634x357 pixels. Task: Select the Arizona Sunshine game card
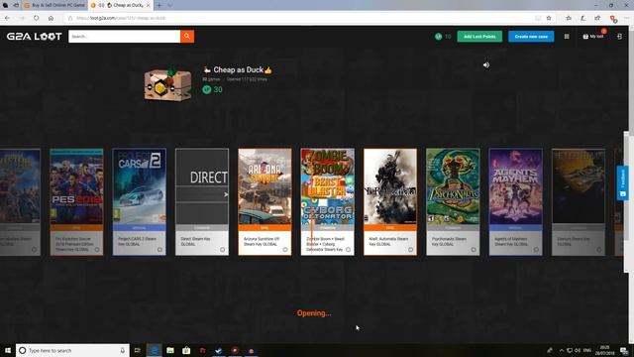[x=264, y=201]
